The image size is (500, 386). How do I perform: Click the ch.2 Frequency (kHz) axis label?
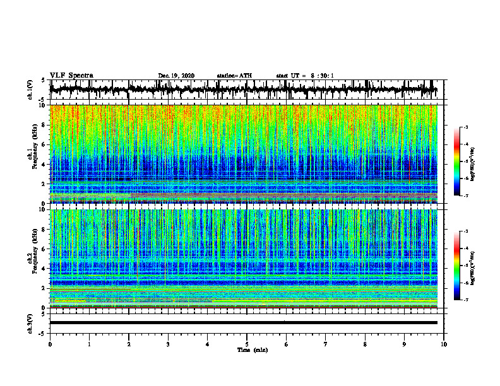(32, 251)
